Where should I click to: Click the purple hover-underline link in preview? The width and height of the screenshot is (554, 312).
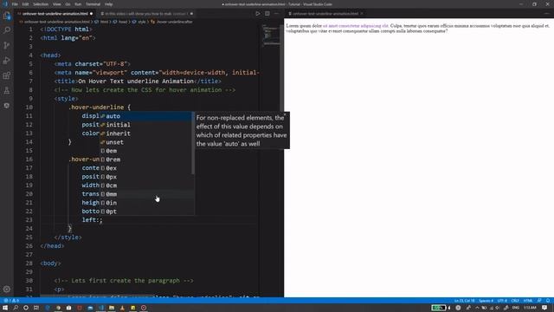pyautogui.click(x=356, y=26)
